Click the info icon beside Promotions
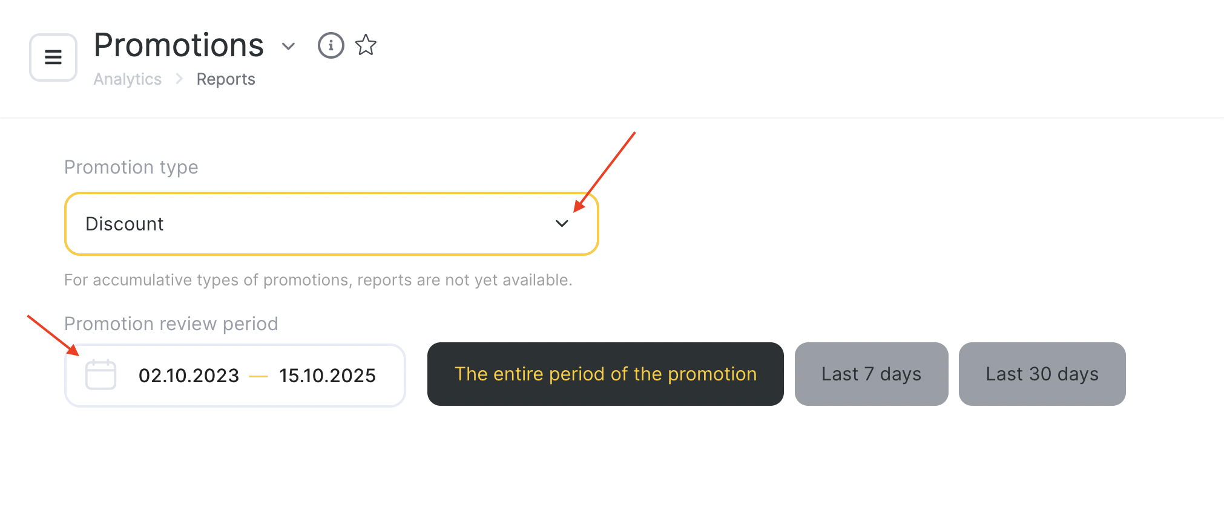Viewport: 1224px width, 508px height. [x=331, y=45]
